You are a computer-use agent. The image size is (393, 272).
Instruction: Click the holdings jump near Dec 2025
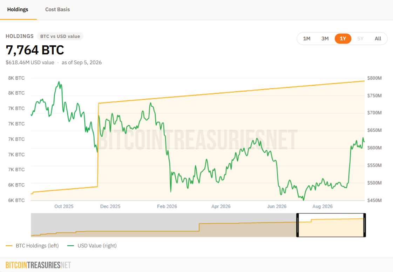coord(98,145)
